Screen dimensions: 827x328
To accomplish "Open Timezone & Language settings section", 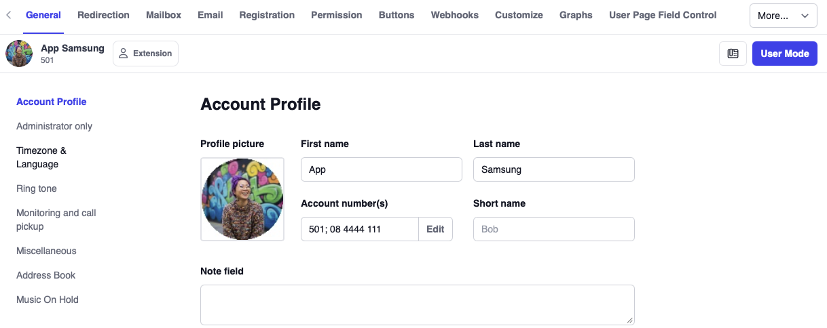I will coord(41,157).
